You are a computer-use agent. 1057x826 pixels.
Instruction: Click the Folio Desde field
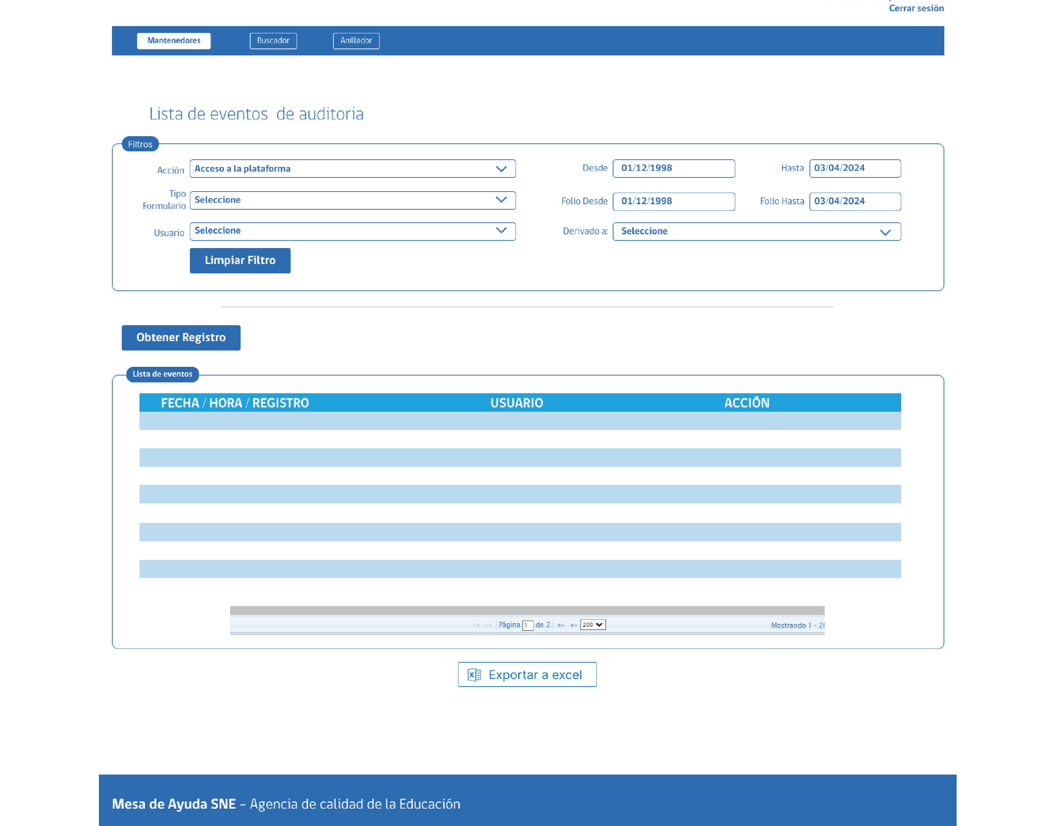(674, 201)
